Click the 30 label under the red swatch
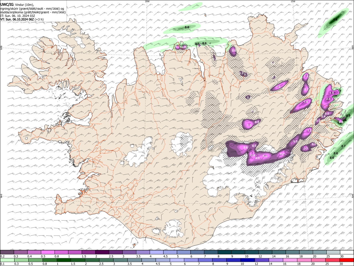Viewport: 354px width, 266px height. click(x=342, y=264)
